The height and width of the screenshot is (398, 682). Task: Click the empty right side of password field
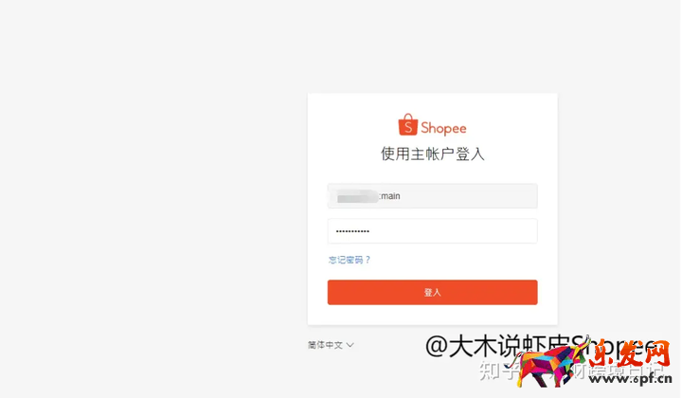[x=457, y=231]
